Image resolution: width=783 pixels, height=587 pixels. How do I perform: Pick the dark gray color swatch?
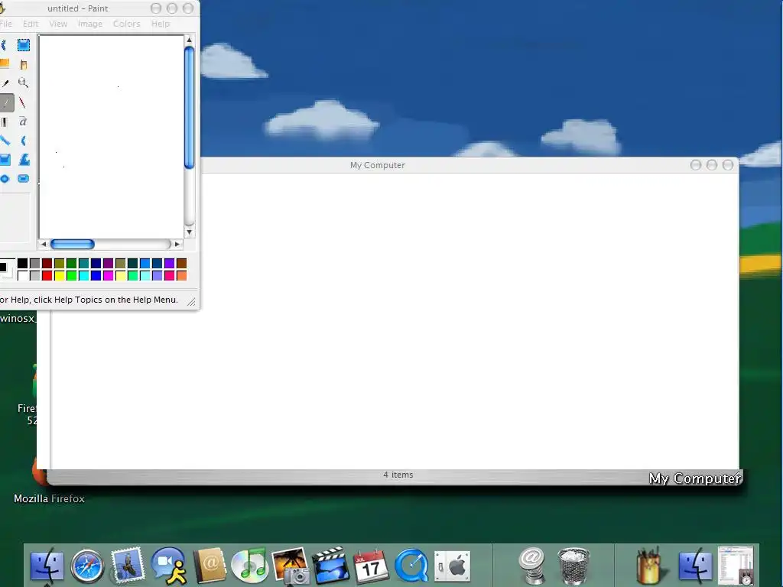point(35,263)
